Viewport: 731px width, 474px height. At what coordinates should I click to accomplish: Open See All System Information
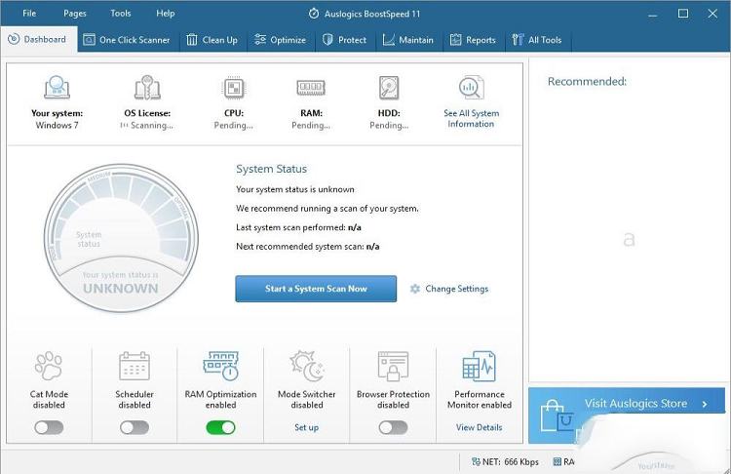point(471,119)
